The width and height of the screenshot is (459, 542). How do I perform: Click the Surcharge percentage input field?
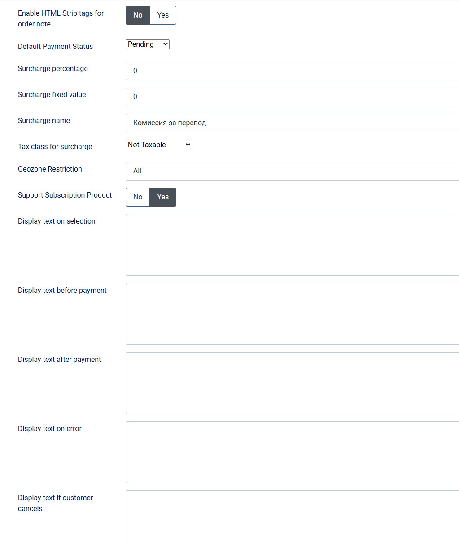[292, 71]
